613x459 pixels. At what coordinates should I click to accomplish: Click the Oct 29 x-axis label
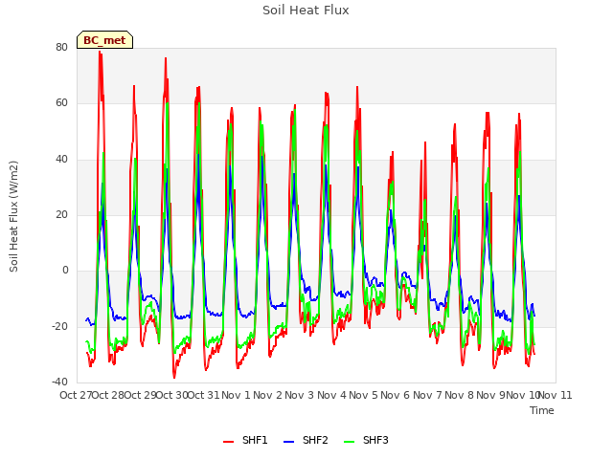click(x=140, y=395)
